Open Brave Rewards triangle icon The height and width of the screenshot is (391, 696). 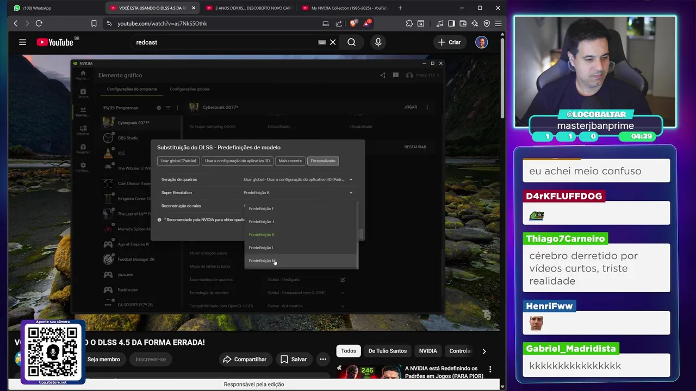click(367, 23)
